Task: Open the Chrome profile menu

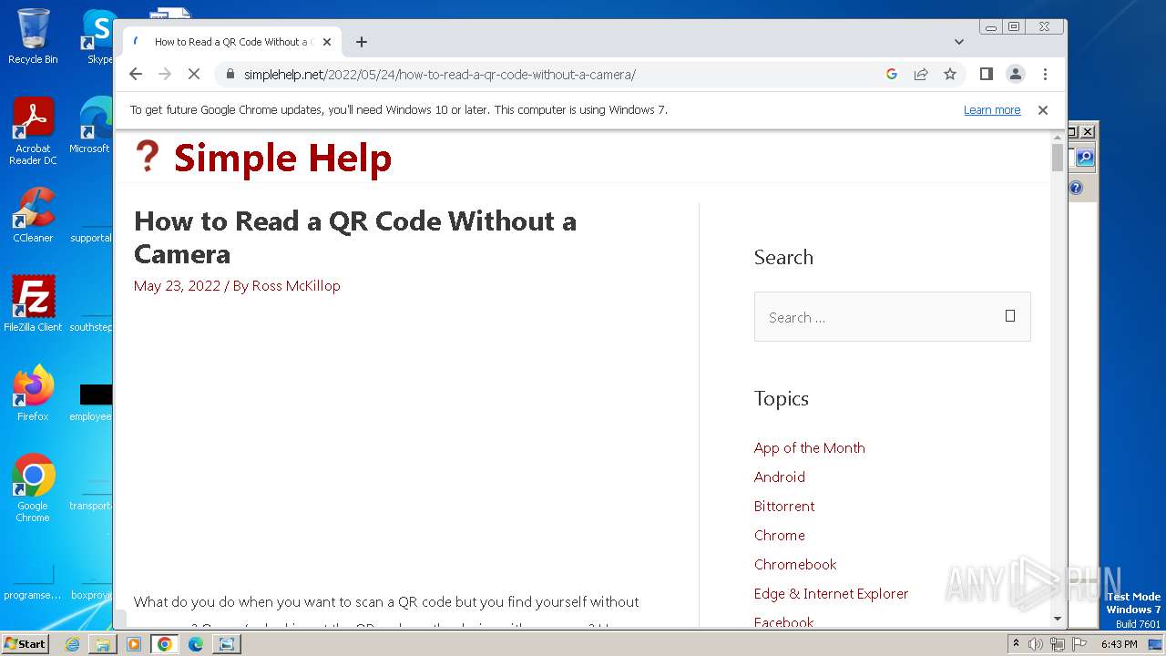Action: [1015, 74]
